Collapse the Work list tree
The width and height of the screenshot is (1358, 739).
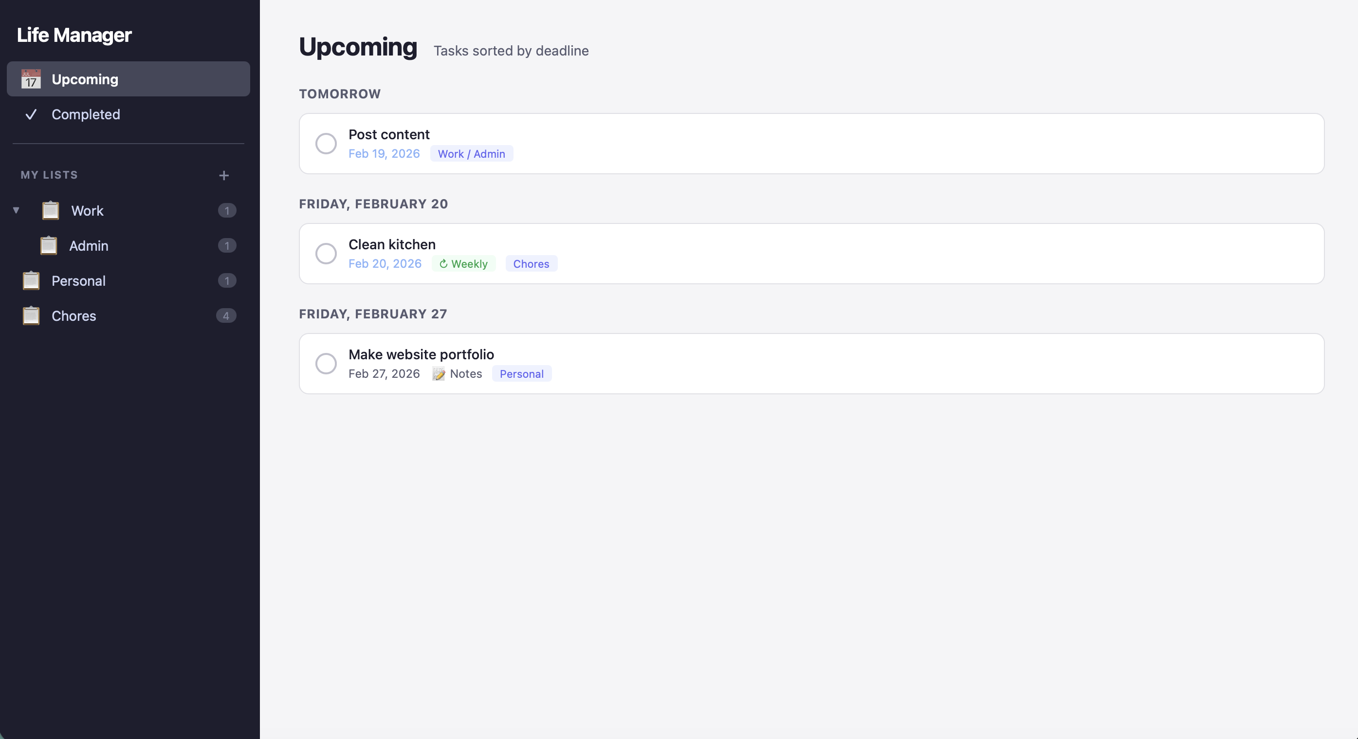pos(17,210)
